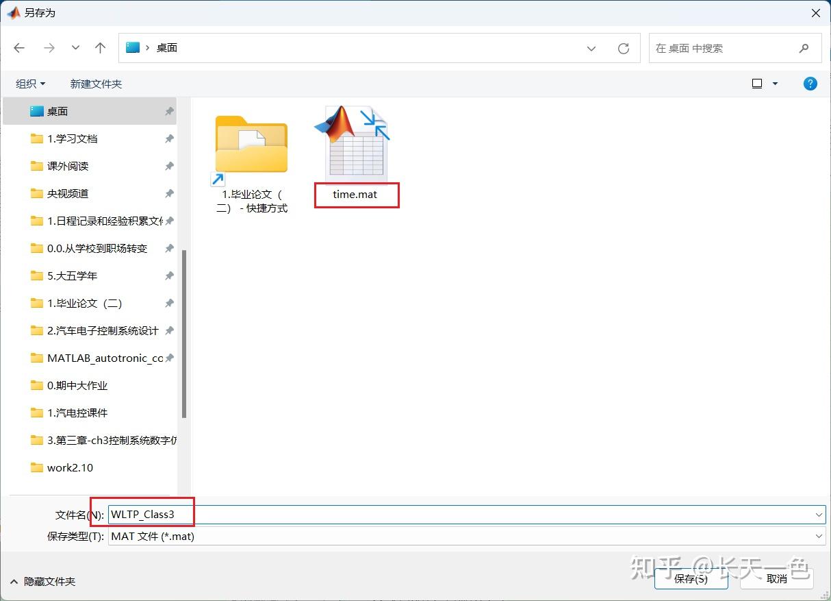This screenshot has width=831, height=601.
Task: Open the Help question mark icon
Action: coord(810,83)
